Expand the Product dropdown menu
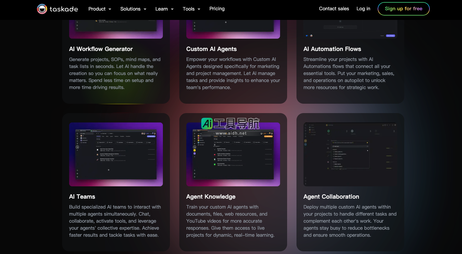Image resolution: width=462 pixels, height=254 pixels. click(100, 9)
